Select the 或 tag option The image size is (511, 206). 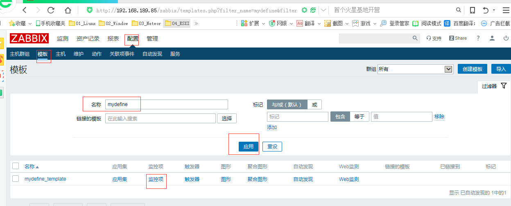click(x=314, y=104)
